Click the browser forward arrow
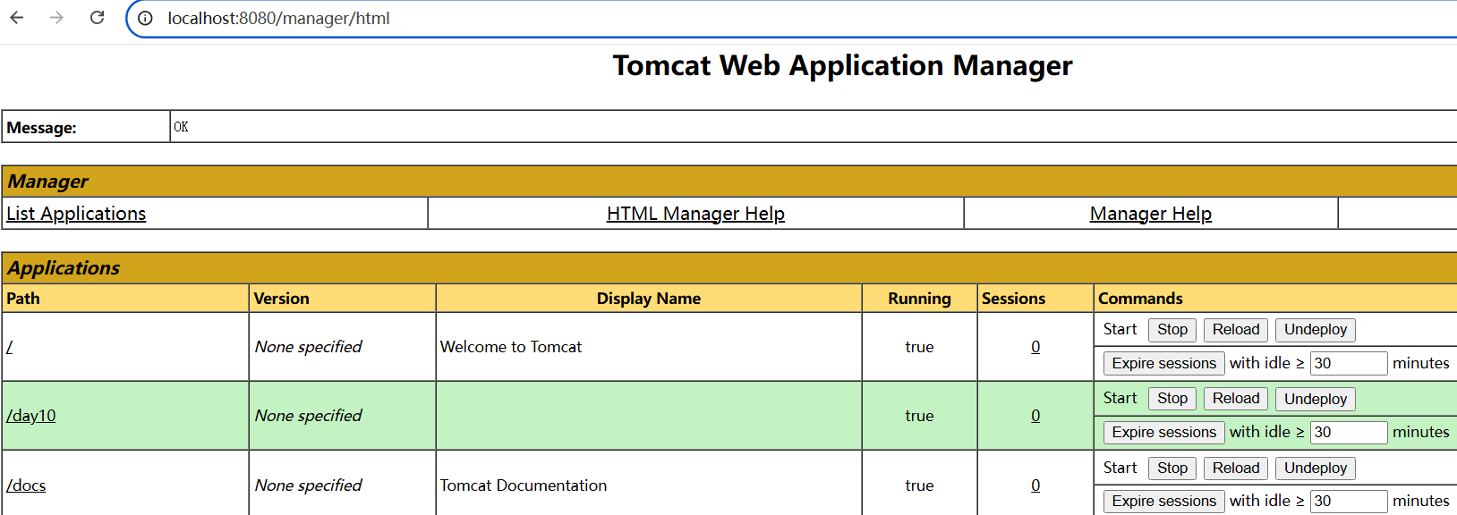The image size is (1457, 515). click(57, 18)
